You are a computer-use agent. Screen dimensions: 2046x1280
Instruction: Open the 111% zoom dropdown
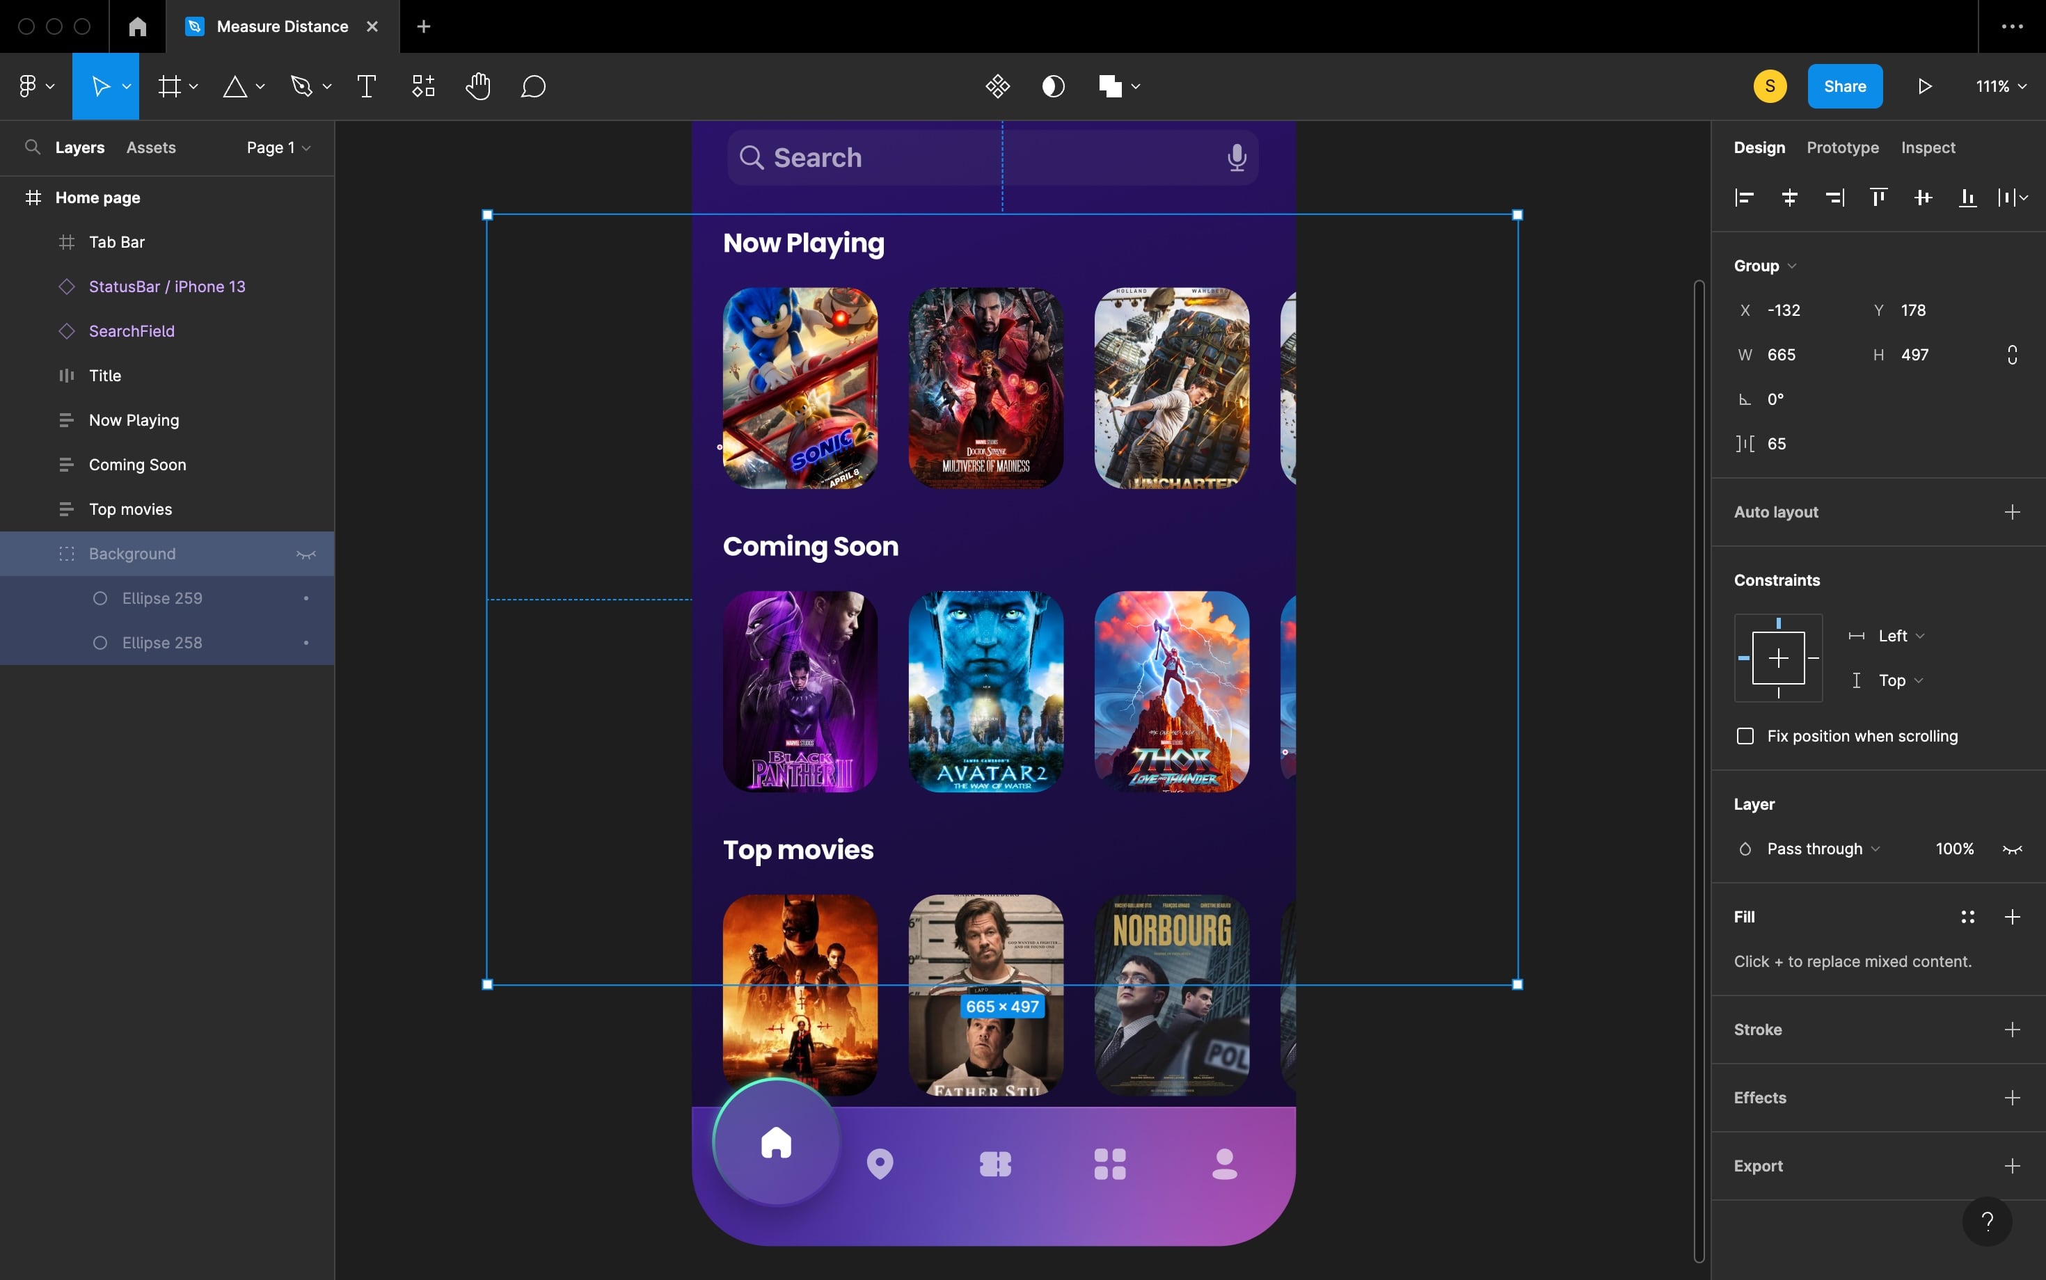click(x=2001, y=86)
